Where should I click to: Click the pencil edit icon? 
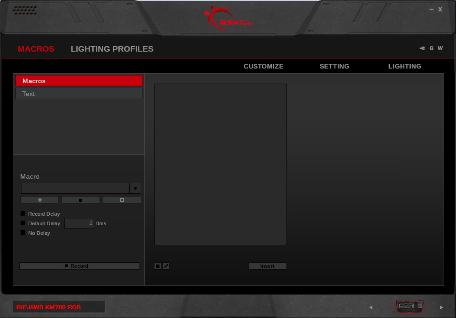coord(166,266)
